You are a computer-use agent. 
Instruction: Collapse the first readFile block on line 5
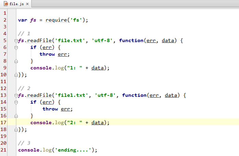point(16,41)
